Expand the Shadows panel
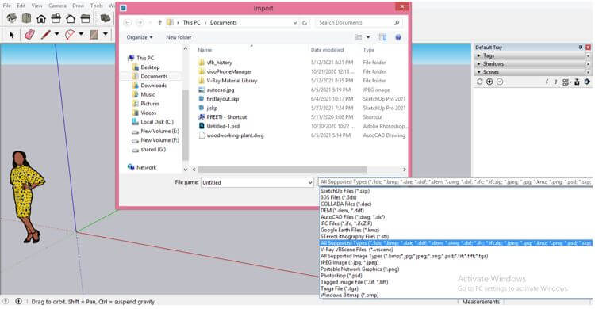This screenshot has width=595, height=309. click(479, 63)
